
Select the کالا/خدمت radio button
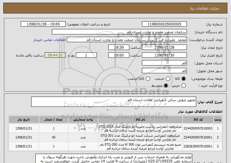148,79
